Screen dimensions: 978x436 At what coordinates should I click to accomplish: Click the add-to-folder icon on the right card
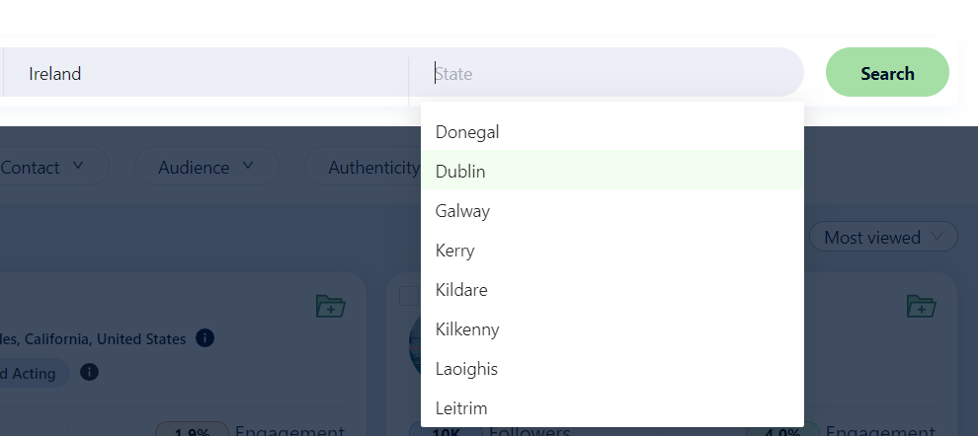click(x=921, y=306)
